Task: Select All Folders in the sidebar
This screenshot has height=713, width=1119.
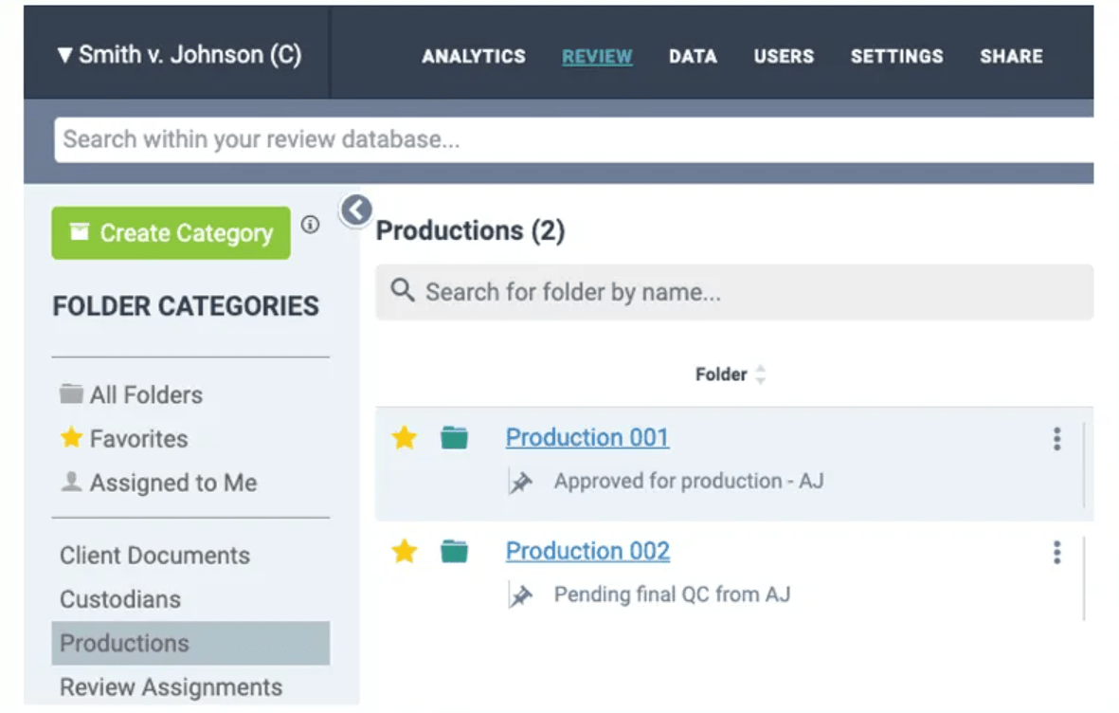Action: pyautogui.click(x=132, y=394)
